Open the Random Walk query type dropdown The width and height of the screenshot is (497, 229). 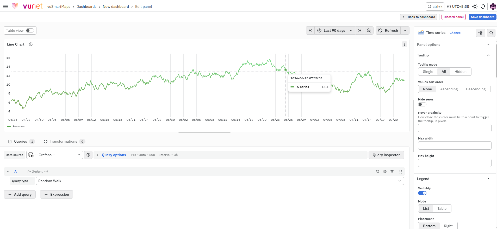(220, 181)
